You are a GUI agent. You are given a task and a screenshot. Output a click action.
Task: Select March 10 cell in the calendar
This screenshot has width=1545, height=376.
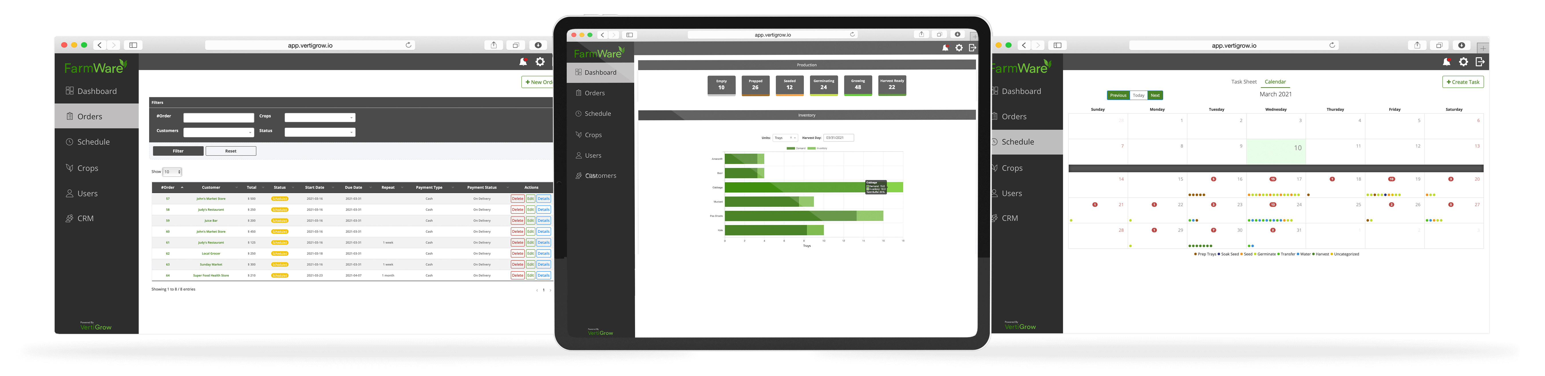[1276, 152]
